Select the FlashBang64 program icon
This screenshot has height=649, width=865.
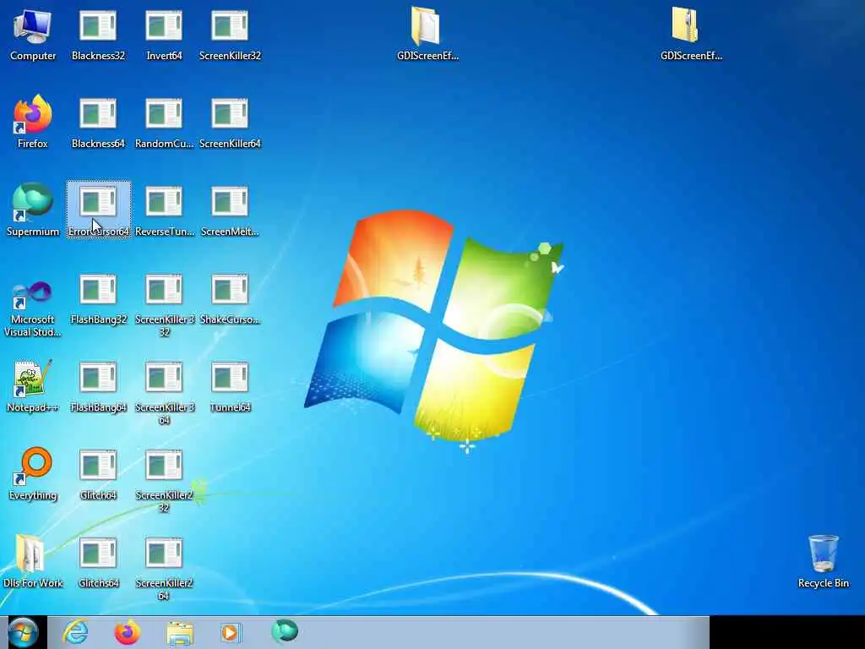pyautogui.click(x=98, y=386)
